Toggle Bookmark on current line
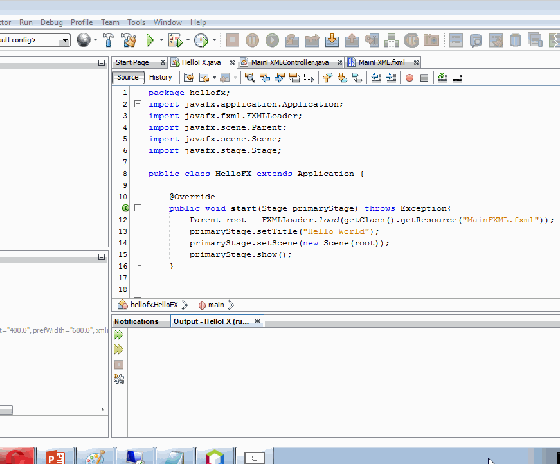The width and height of the screenshot is (560, 464). (357, 78)
